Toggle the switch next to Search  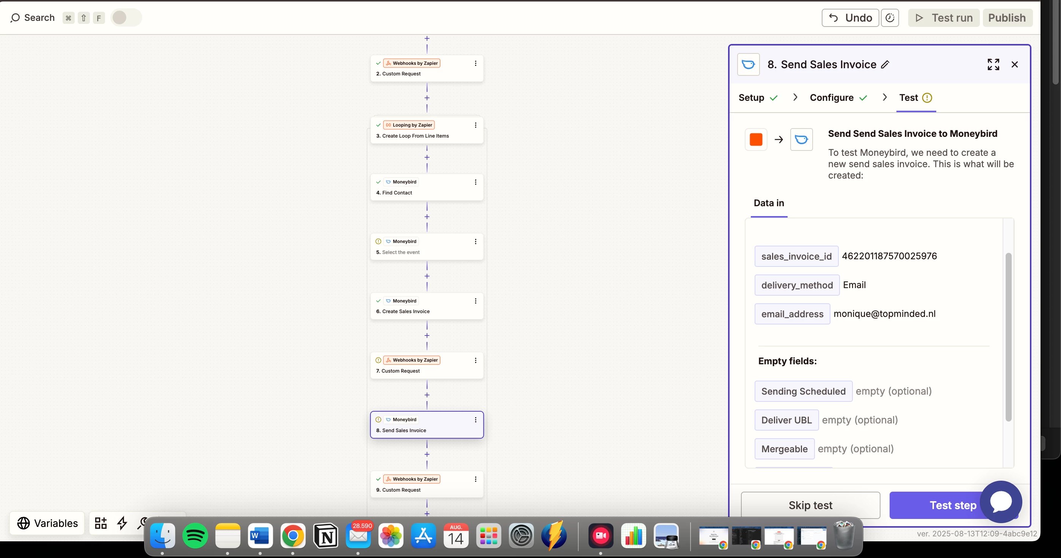click(126, 18)
